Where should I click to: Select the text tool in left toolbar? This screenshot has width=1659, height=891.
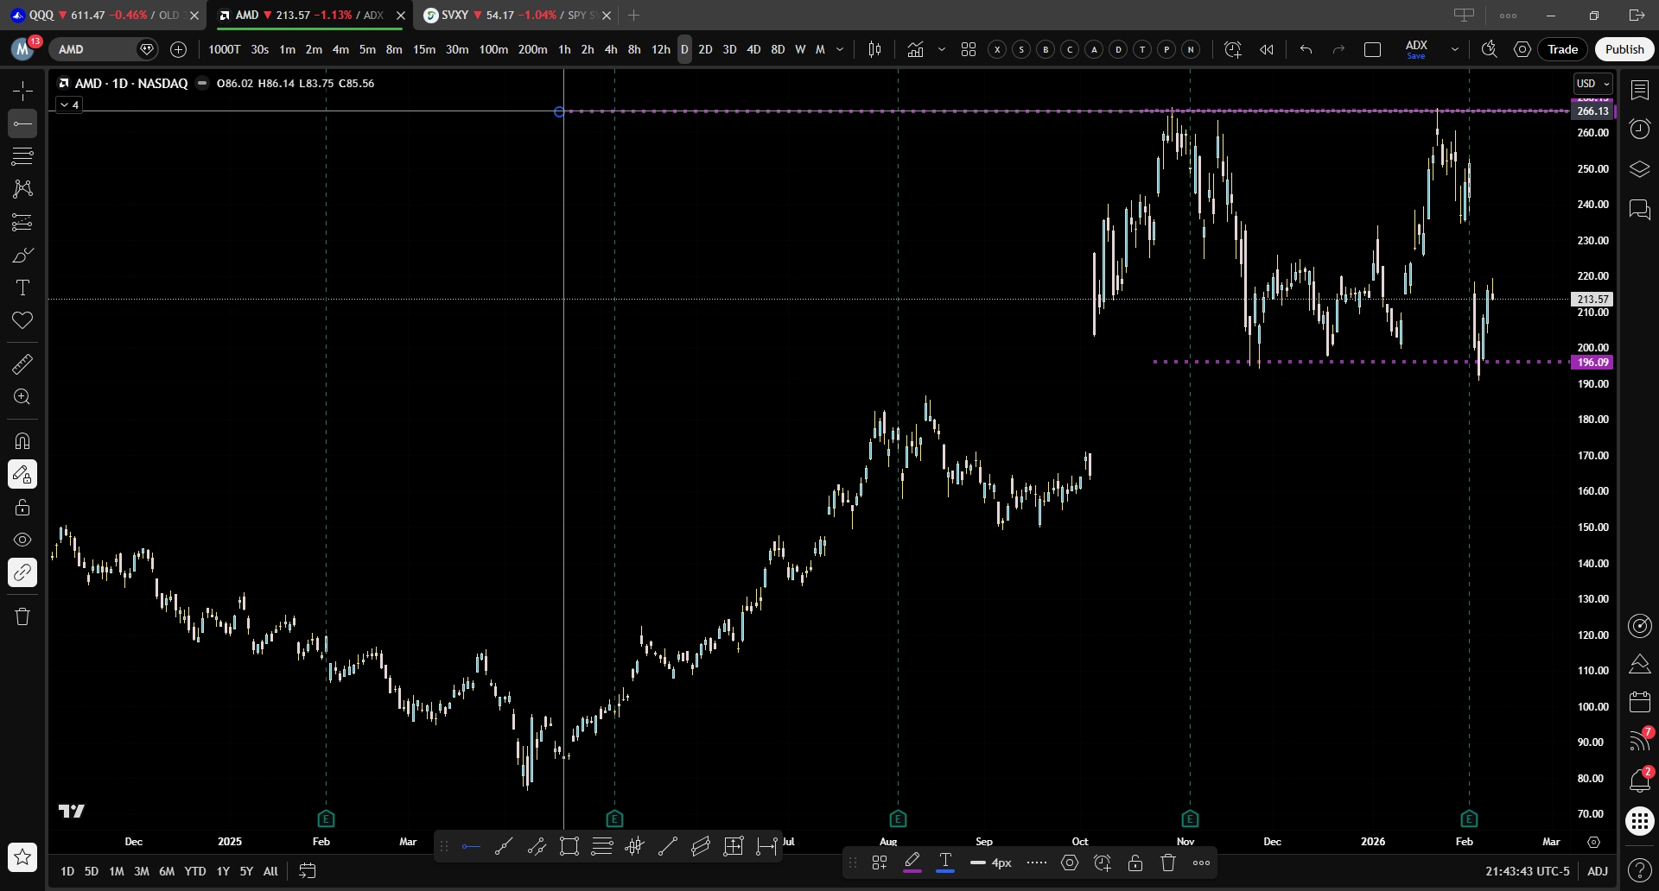[22, 288]
